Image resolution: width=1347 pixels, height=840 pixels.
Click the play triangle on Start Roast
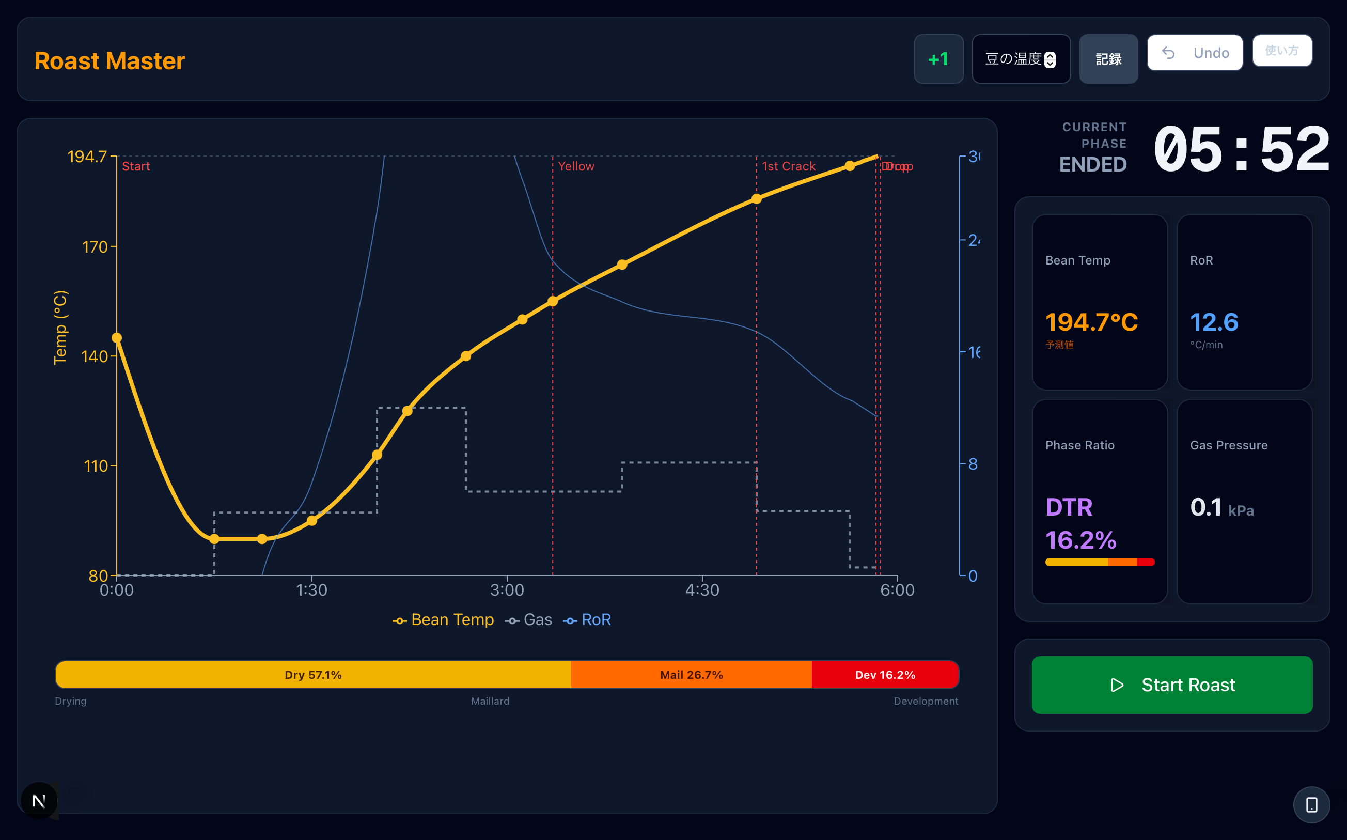pos(1117,685)
